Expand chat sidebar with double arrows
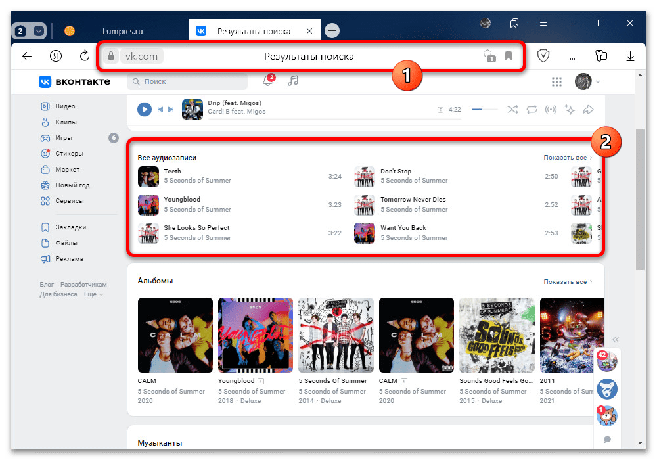 click(x=615, y=340)
